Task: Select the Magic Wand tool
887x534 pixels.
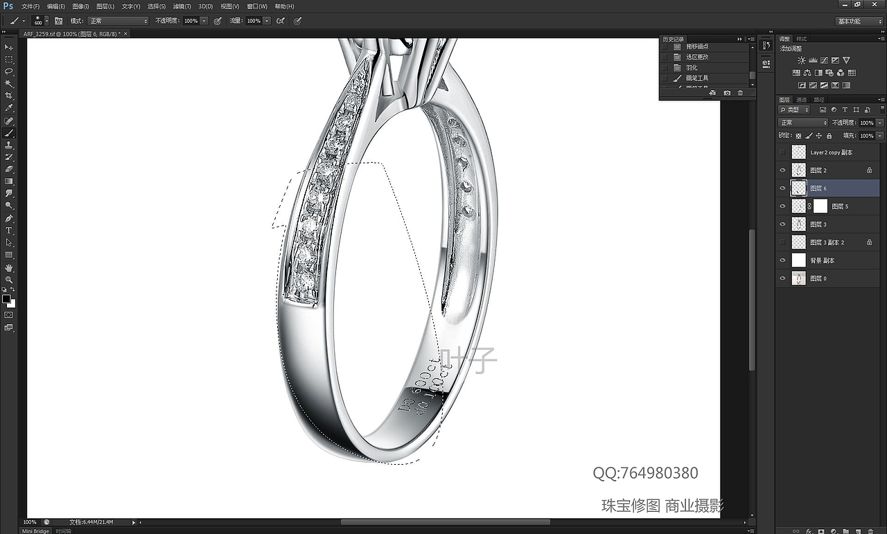Action: pos(9,84)
